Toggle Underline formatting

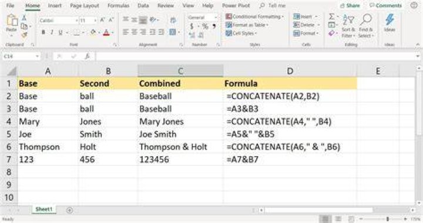click(61, 33)
